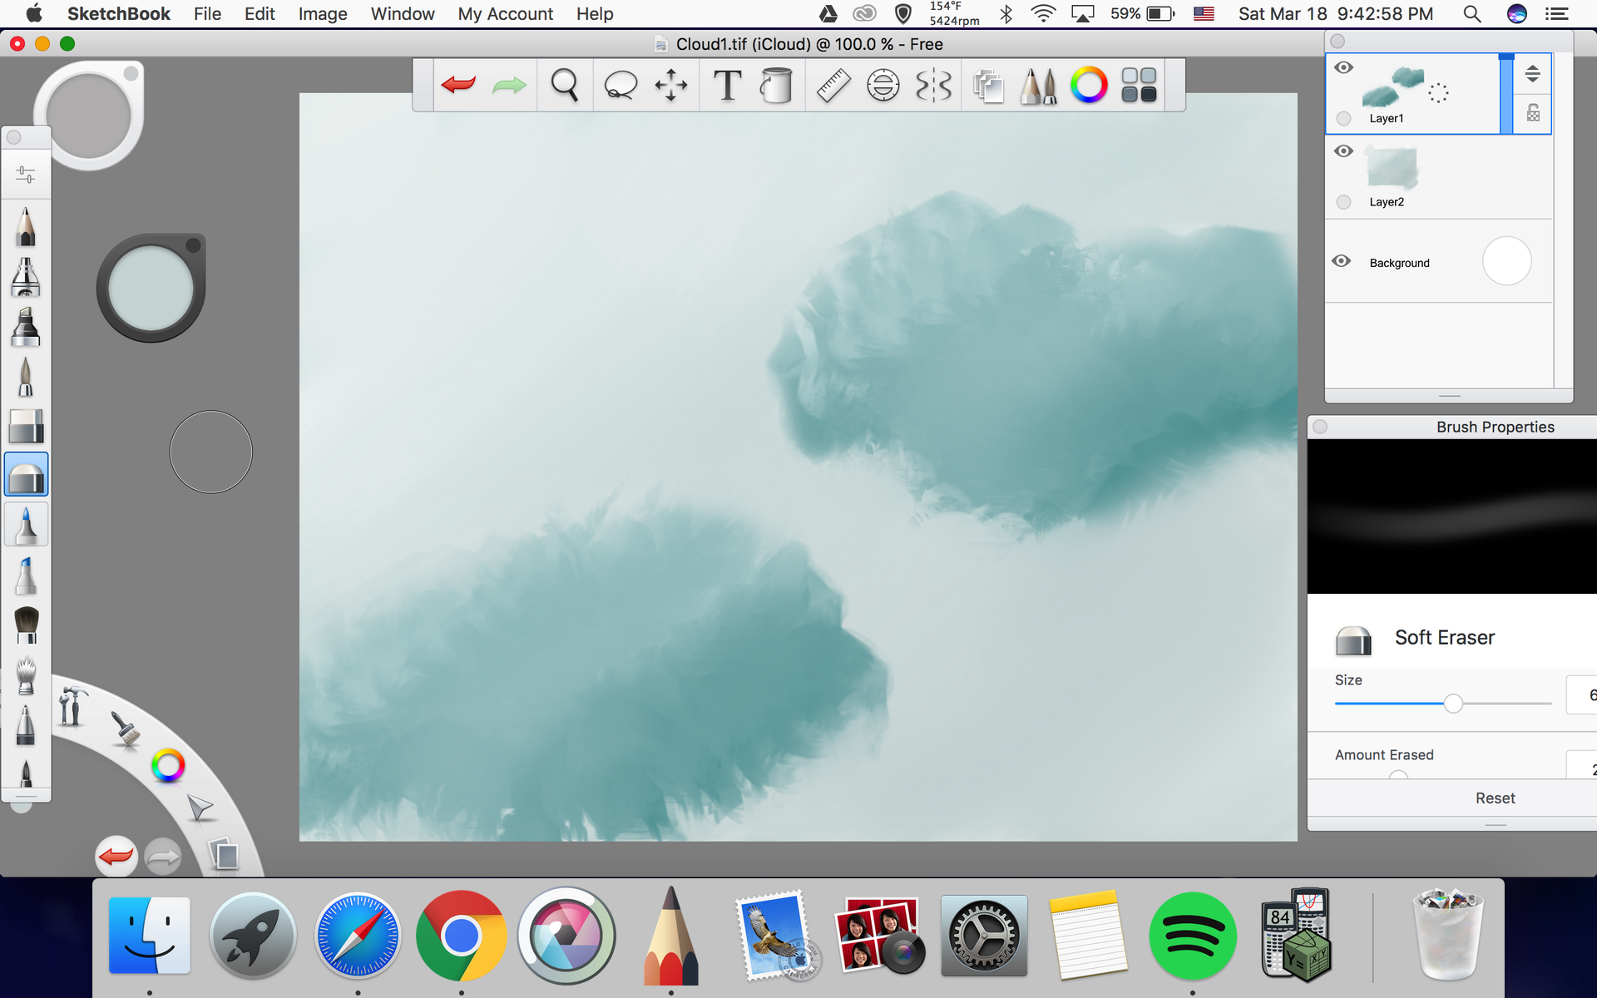Click the Size slider handle

[x=1453, y=704]
